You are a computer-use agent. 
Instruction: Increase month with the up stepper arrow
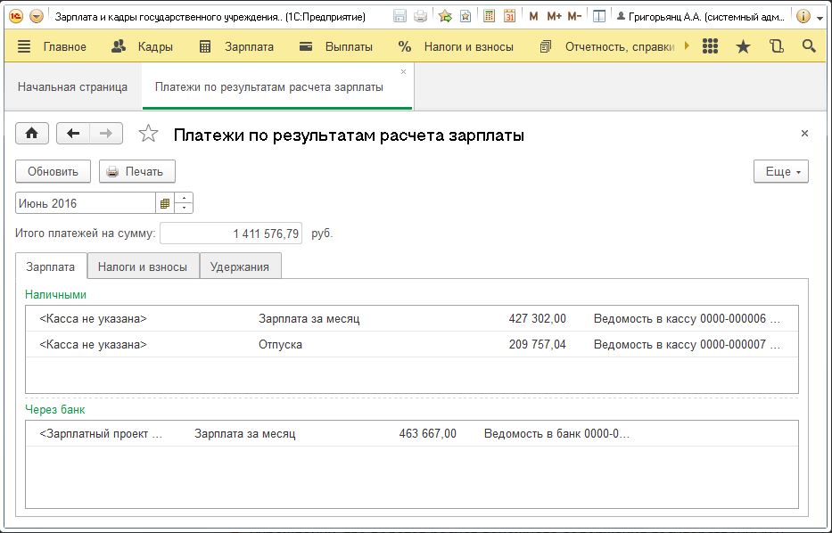tap(184, 199)
